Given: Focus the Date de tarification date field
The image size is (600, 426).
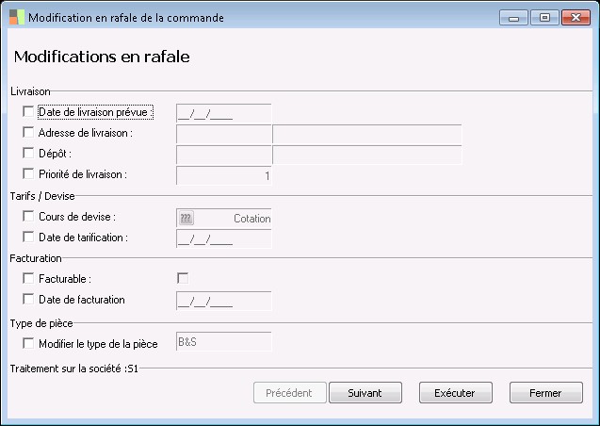Looking at the screenshot, I should click(224, 238).
